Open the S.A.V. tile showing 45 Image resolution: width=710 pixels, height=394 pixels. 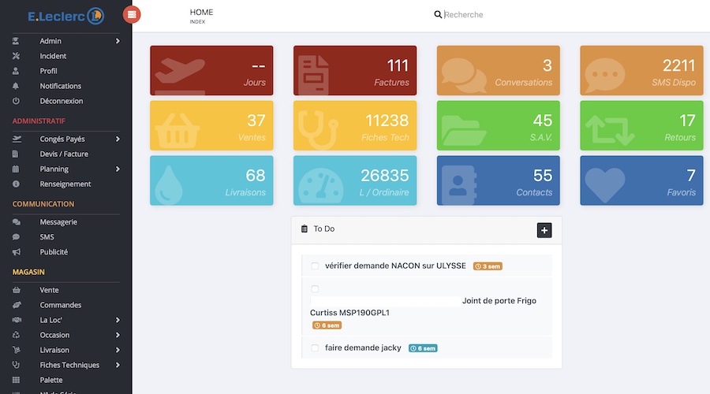pos(499,125)
